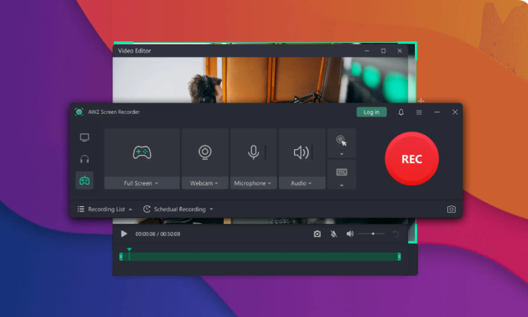The image size is (528, 317).
Task: Toggle the webcam icon
Action: [x=205, y=152]
